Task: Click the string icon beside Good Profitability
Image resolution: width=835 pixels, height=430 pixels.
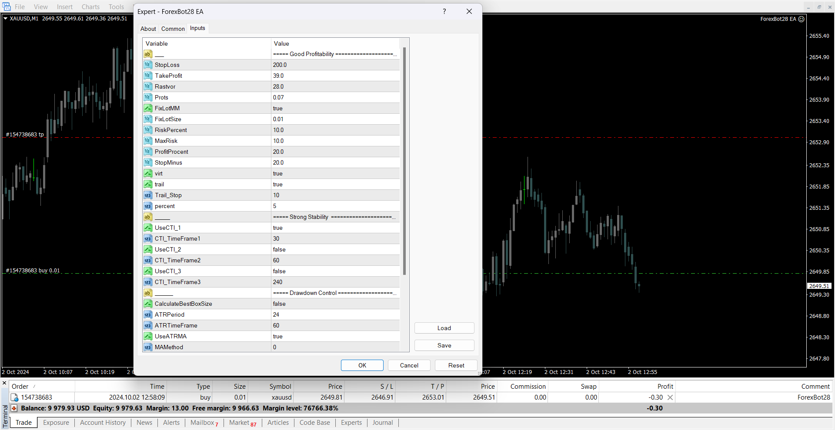Action: tap(148, 54)
